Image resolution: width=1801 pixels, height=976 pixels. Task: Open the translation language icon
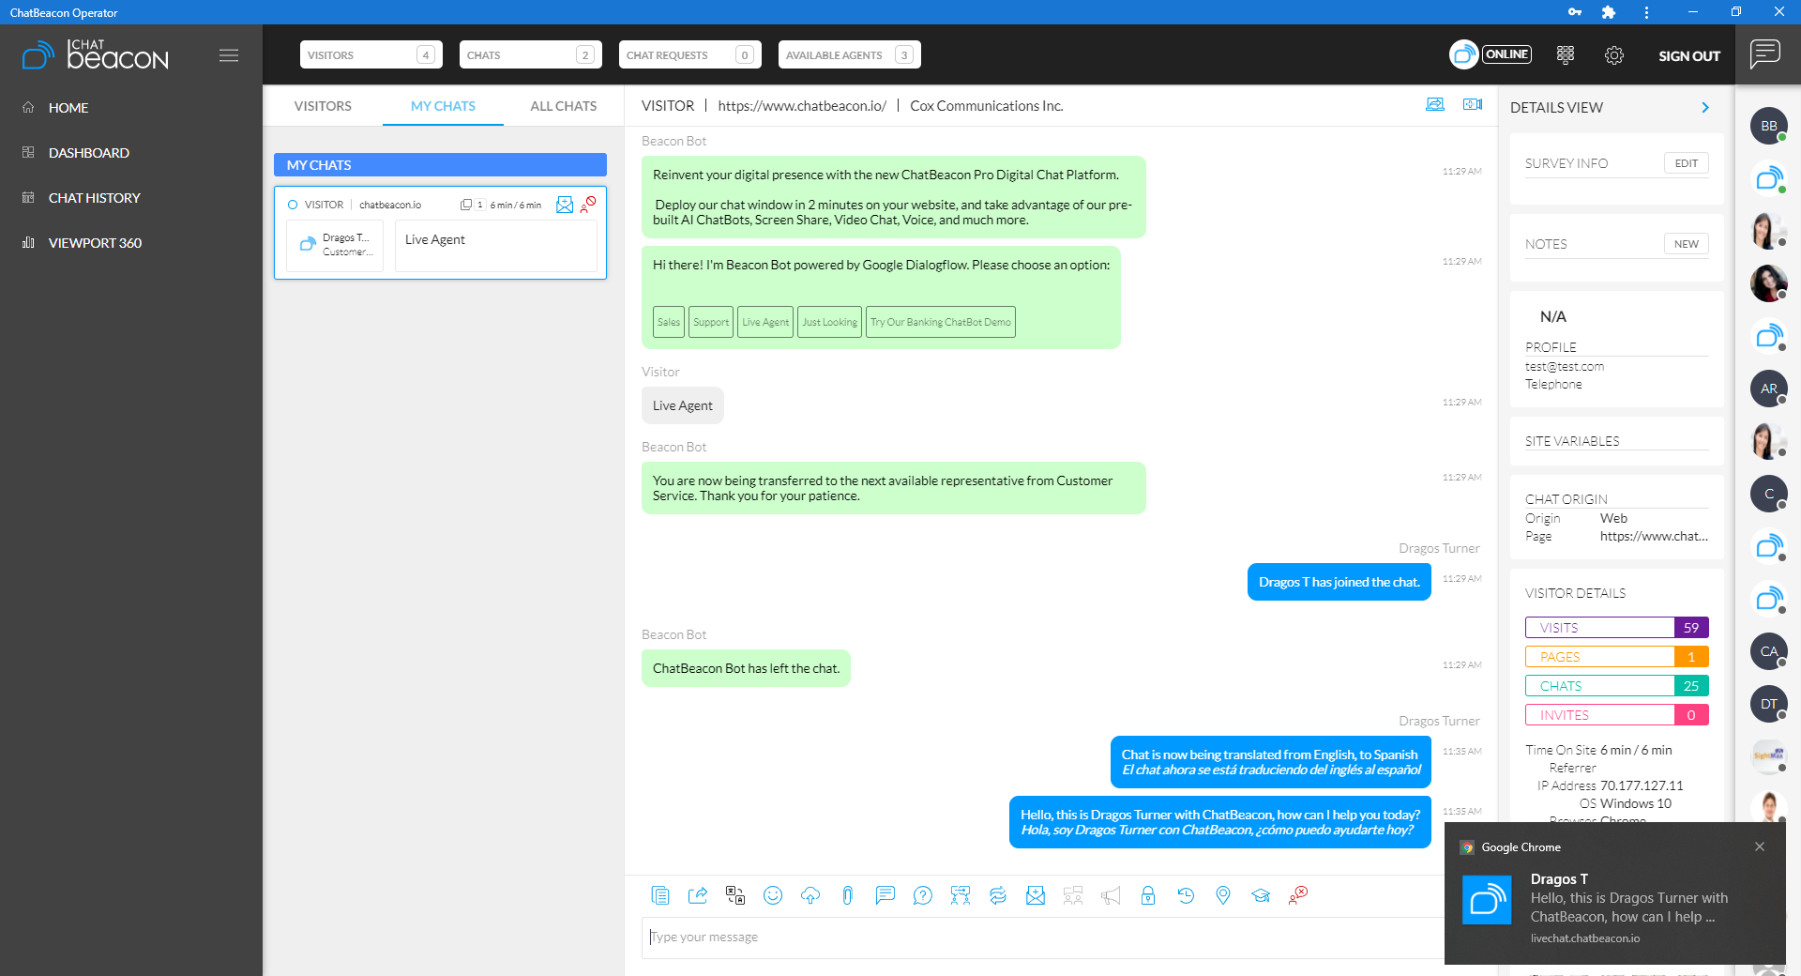[735, 895]
